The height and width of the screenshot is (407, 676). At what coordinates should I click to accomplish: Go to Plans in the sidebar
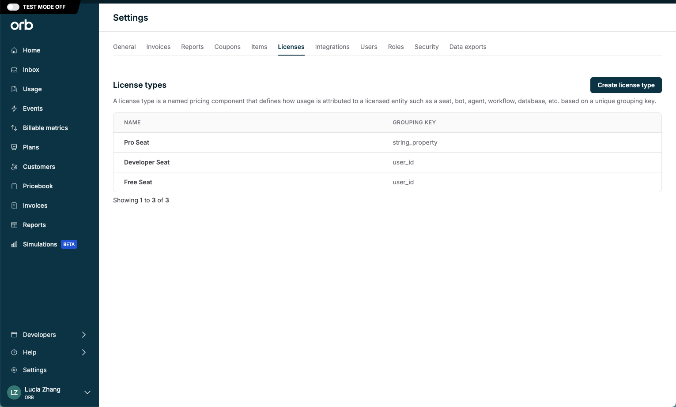coord(31,147)
